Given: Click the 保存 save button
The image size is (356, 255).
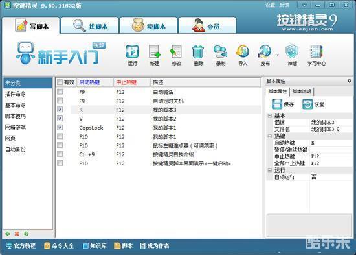Looking at the screenshot, I should 283,104.
